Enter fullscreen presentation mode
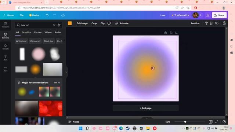 coord(217,122)
